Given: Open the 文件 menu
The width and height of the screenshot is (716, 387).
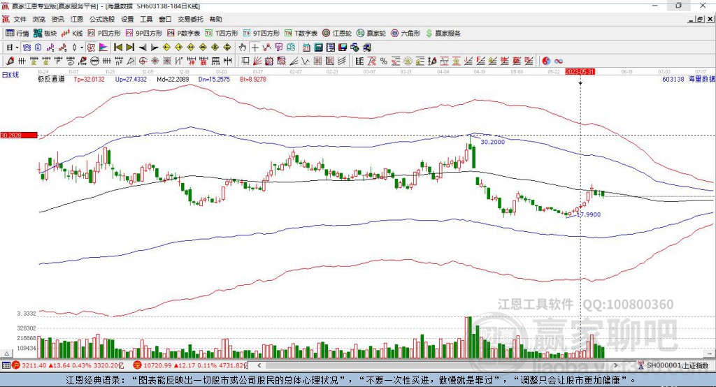Looking at the screenshot, I should 20,19.
